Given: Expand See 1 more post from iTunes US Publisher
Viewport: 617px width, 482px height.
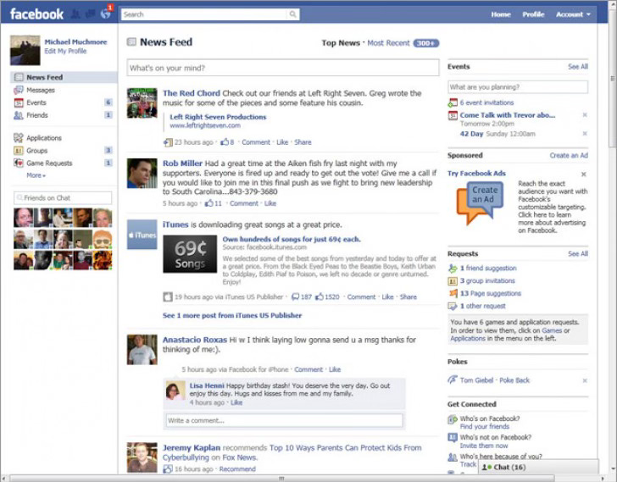Looking at the screenshot, I should click(x=232, y=315).
